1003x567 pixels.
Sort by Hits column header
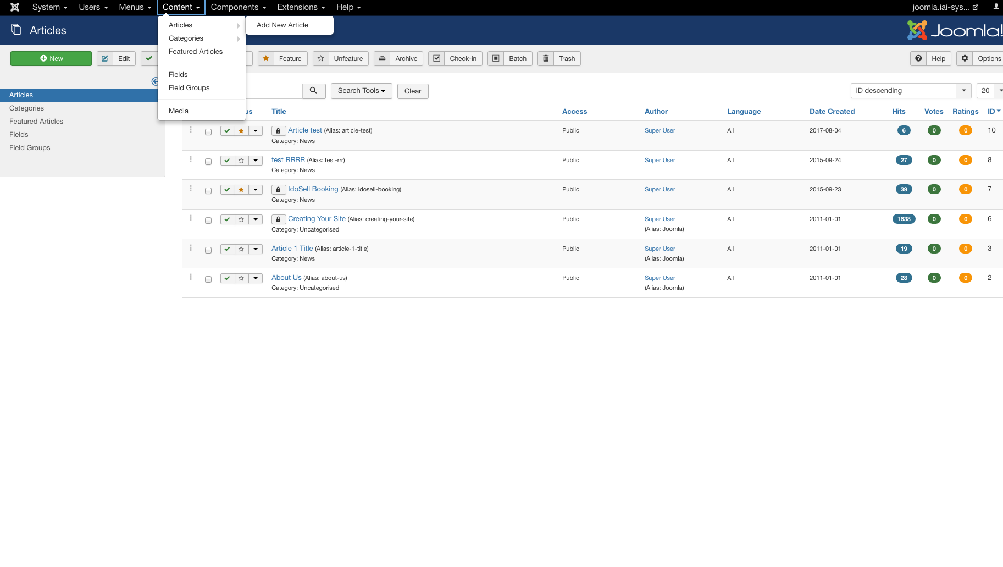[x=899, y=112]
